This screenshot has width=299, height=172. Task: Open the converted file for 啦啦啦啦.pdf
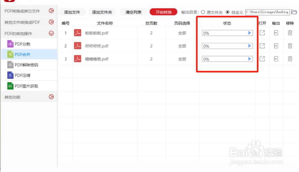(262, 33)
